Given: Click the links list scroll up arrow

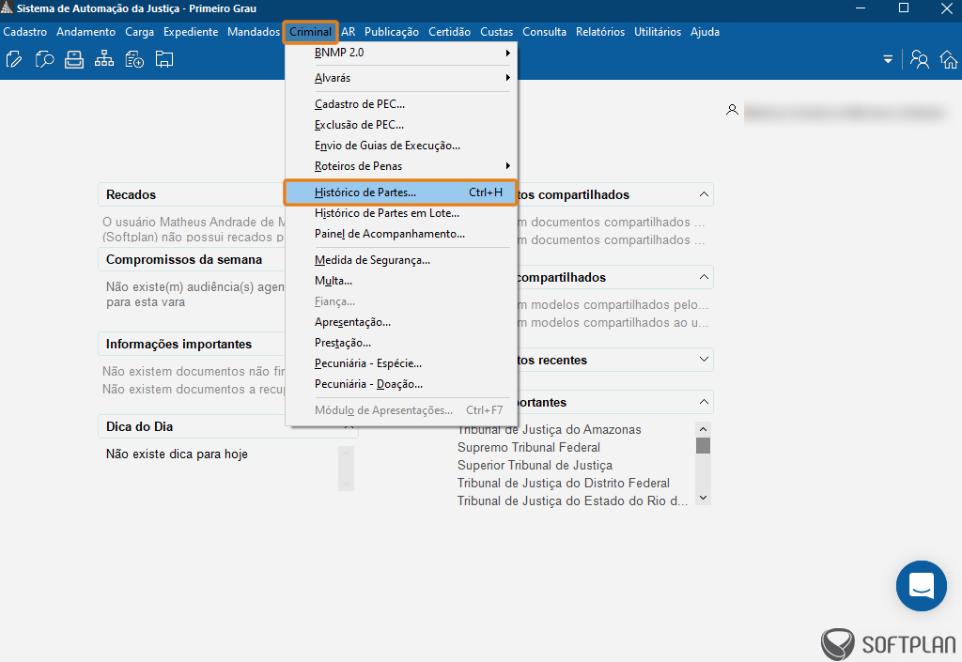Looking at the screenshot, I should click(704, 429).
